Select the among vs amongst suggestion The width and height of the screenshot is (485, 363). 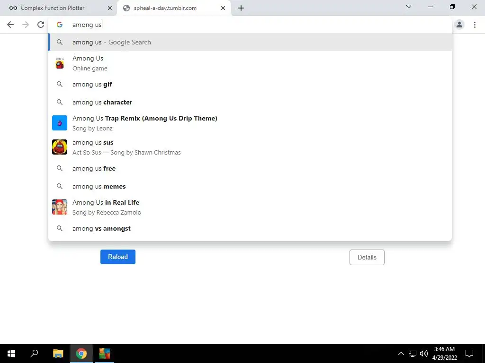point(250,228)
